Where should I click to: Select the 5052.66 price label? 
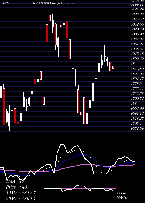click(x=137, y=24)
